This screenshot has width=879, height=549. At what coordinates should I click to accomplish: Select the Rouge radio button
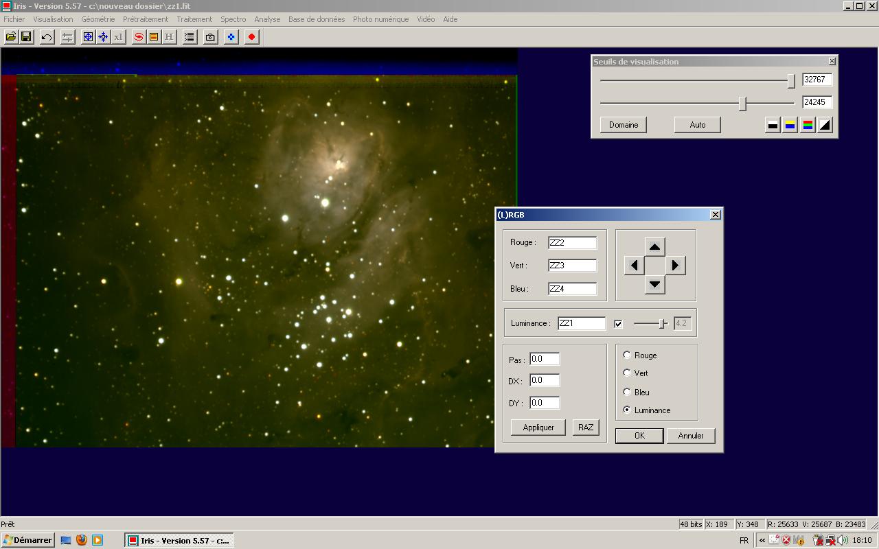pos(627,355)
